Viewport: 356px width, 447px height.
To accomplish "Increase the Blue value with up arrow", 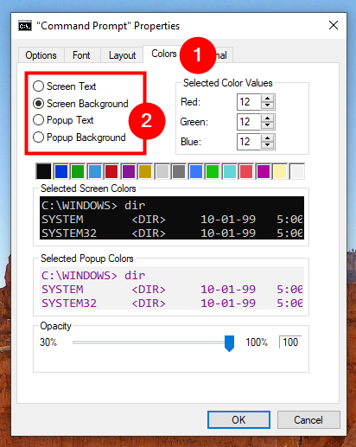I will click(x=268, y=137).
